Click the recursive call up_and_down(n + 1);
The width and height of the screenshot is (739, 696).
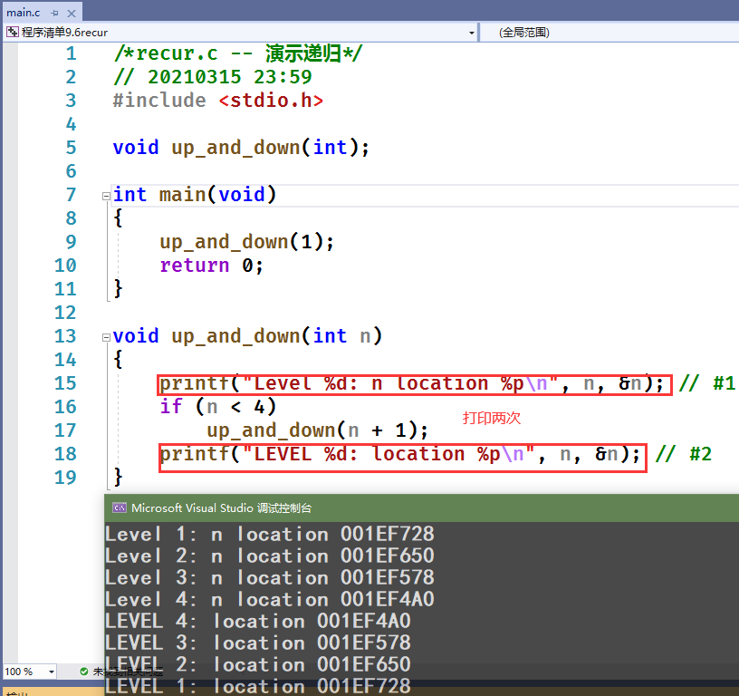coord(318,430)
